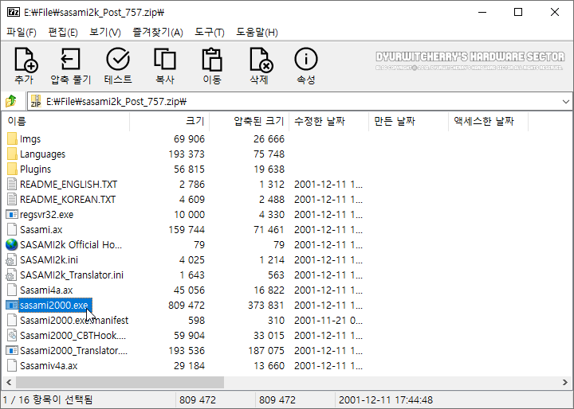574x409 pixels.
Task: Click the Sasami2000_Translator application icon
Action: pyautogui.click(x=12, y=351)
